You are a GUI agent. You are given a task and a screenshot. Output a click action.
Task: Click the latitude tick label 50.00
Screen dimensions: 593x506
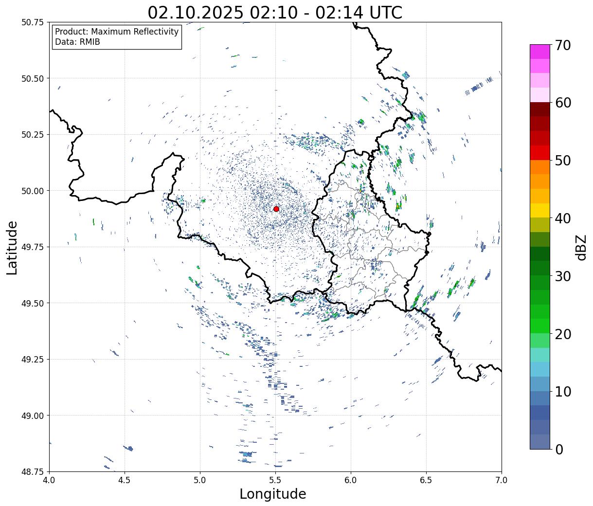click(x=33, y=191)
